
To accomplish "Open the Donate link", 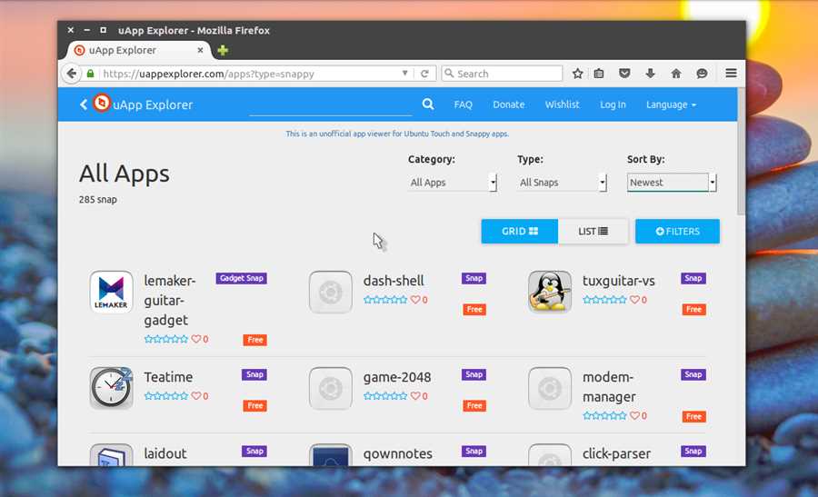I will tap(509, 104).
